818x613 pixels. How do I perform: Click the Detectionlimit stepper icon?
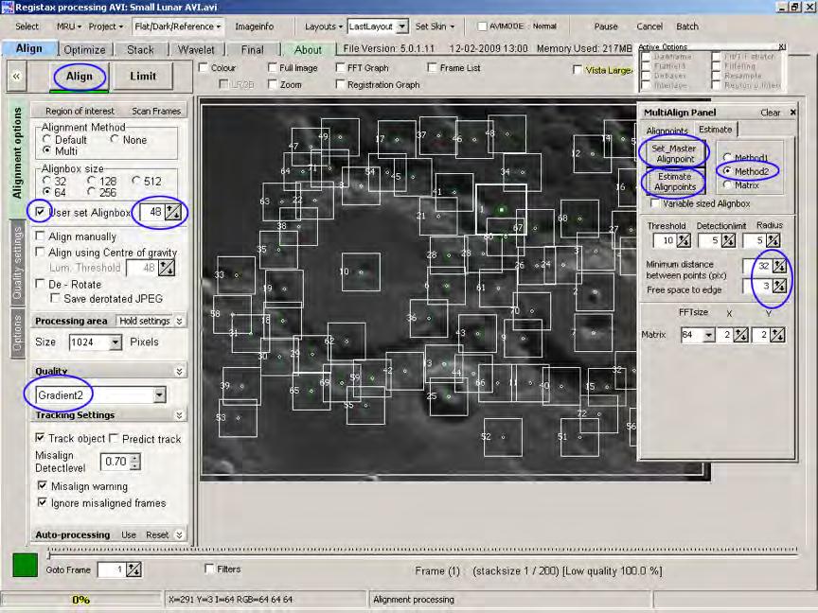pos(728,240)
